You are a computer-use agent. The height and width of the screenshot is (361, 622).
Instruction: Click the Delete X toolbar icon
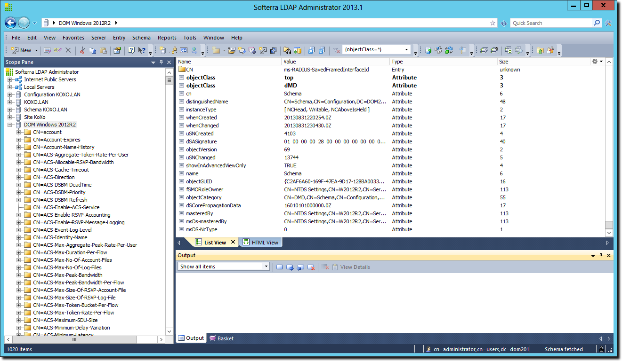pyautogui.click(x=68, y=50)
